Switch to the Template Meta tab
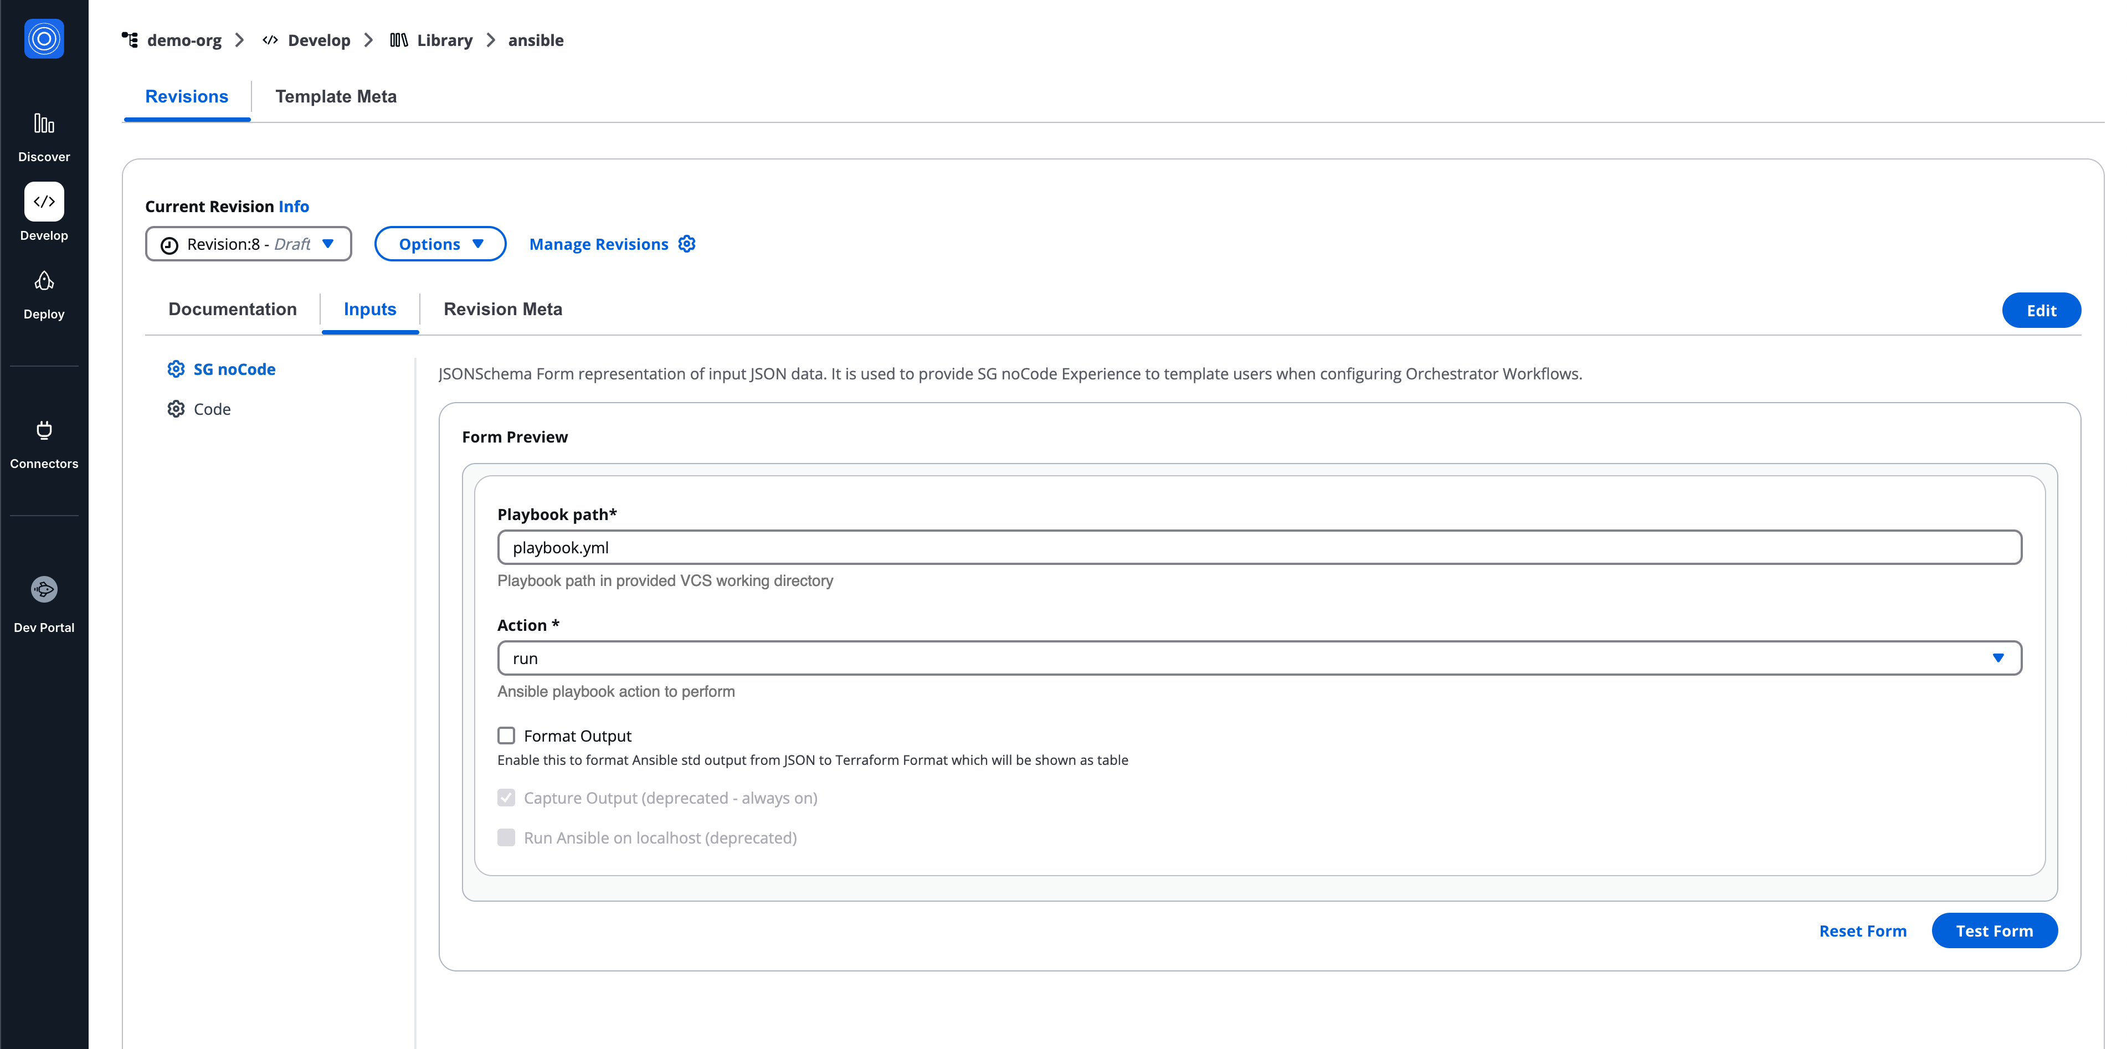Image resolution: width=2127 pixels, height=1049 pixels. 335,96
